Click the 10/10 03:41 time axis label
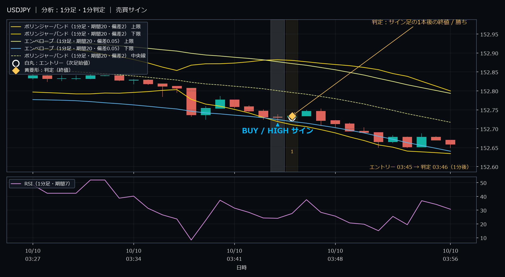This screenshot has width=505, height=277. coord(234,255)
